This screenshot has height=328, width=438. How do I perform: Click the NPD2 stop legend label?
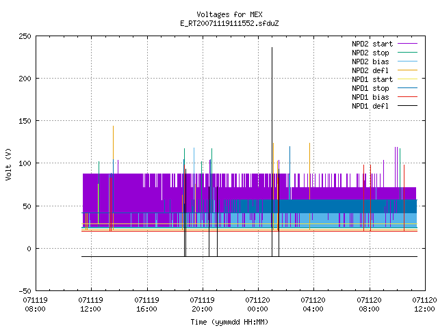coord(370,53)
